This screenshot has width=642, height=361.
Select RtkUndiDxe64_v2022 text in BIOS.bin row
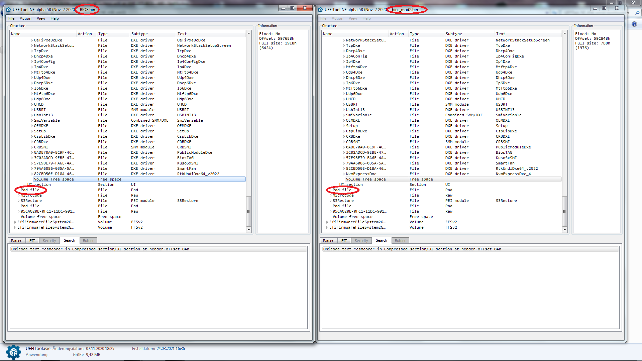click(x=198, y=174)
